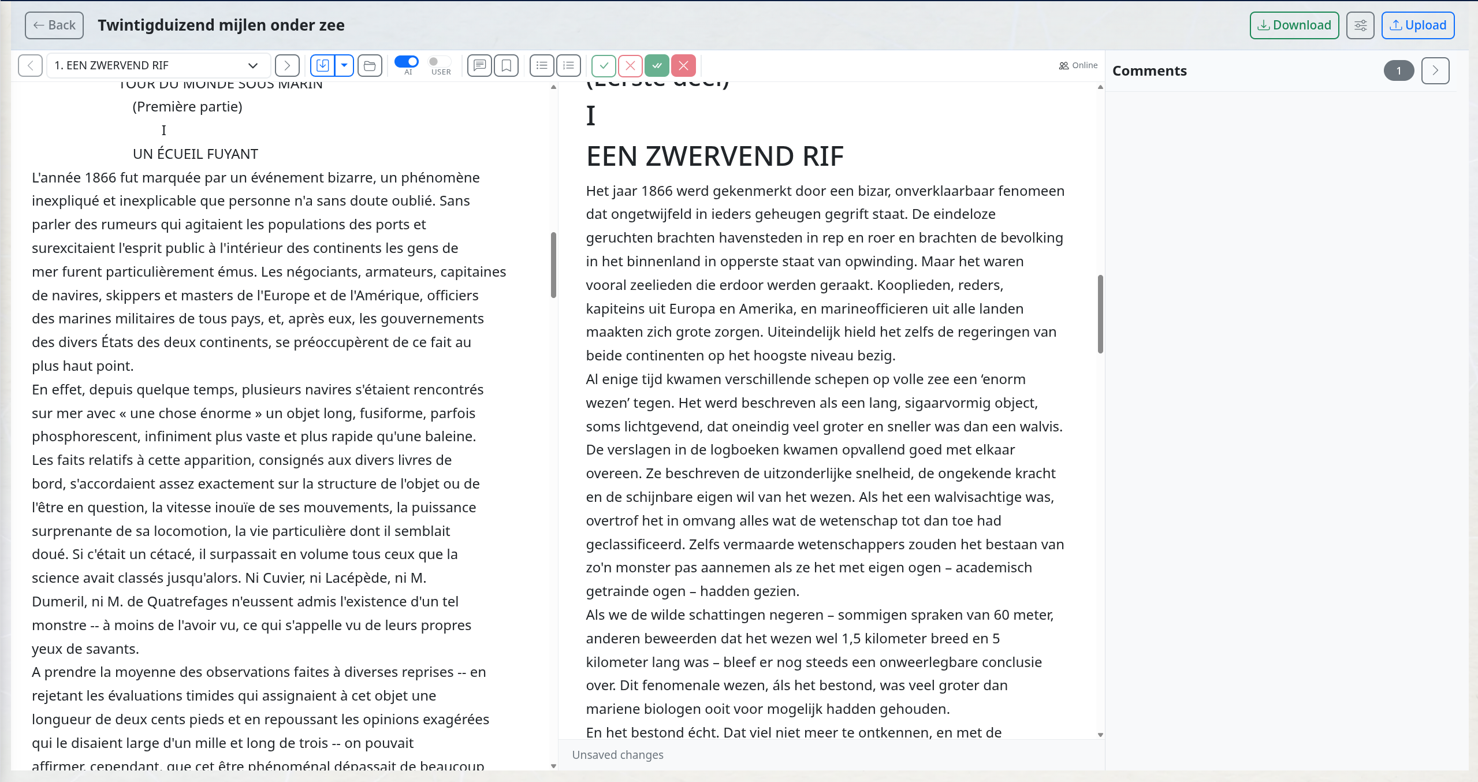This screenshot has height=782, width=1478.
Task: Click the source line starting 'En effet, depuis quelque temps'
Action: click(x=258, y=389)
